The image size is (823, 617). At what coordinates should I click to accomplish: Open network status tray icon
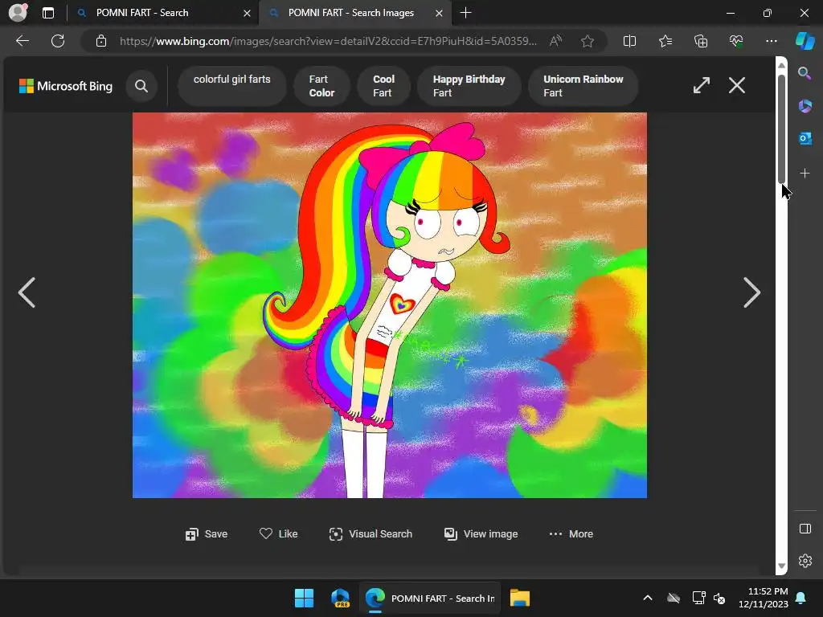(698, 598)
